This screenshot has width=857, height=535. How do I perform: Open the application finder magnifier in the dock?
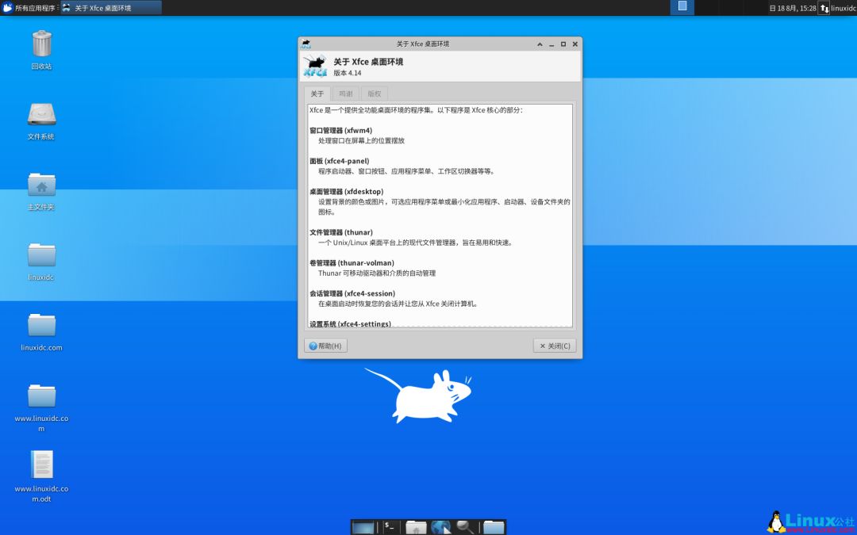[462, 526]
